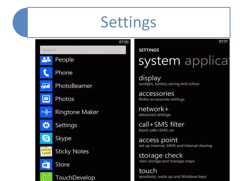
Task: Click the 07:17 clock on settings screen
Action: (223, 41)
